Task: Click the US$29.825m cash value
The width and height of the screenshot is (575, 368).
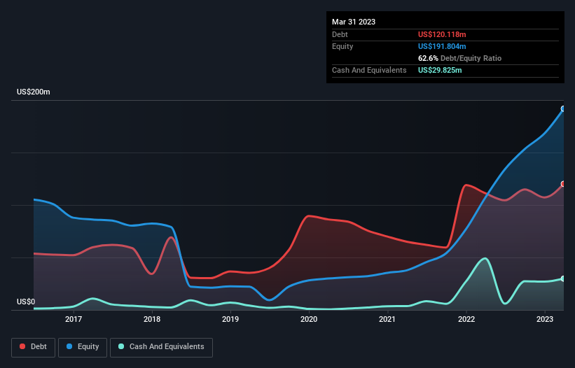Action: point(440,70)
